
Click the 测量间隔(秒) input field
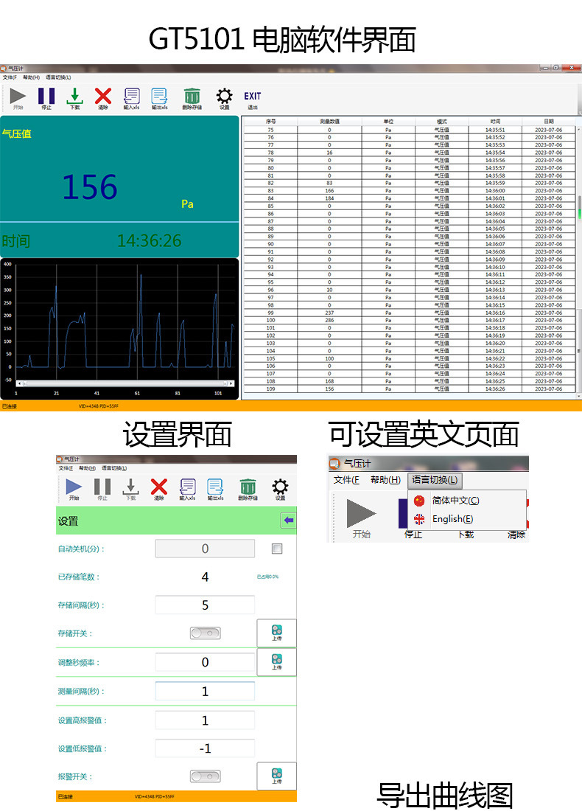tap(206, 692)
